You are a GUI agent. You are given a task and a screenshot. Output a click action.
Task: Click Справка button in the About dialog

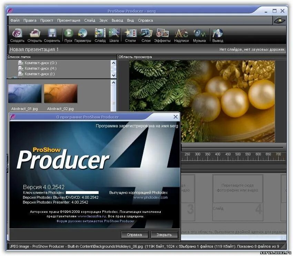[134, 235]
